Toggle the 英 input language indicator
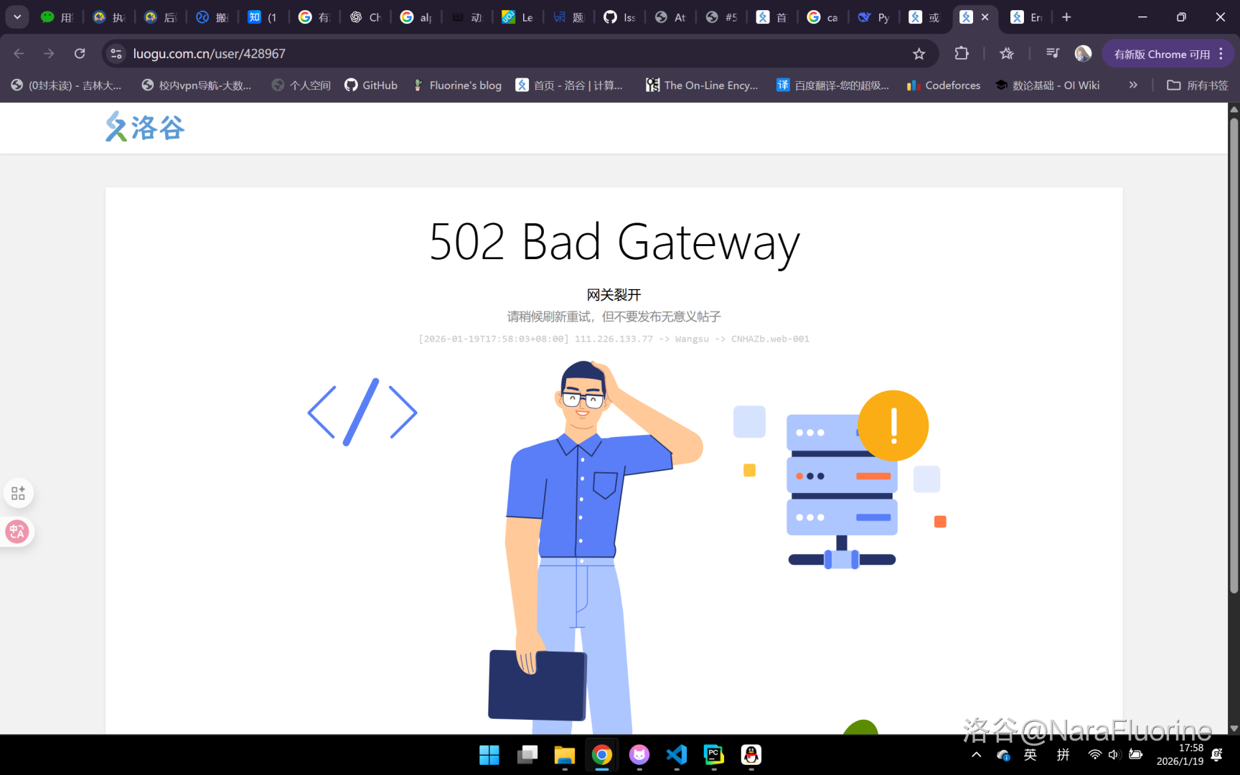This screenshot has width=1240, height=775. [x=1030, y=755]
